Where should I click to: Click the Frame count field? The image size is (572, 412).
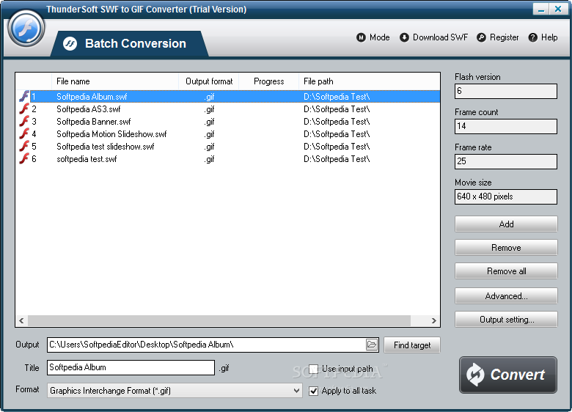click(x=505, y=126)
